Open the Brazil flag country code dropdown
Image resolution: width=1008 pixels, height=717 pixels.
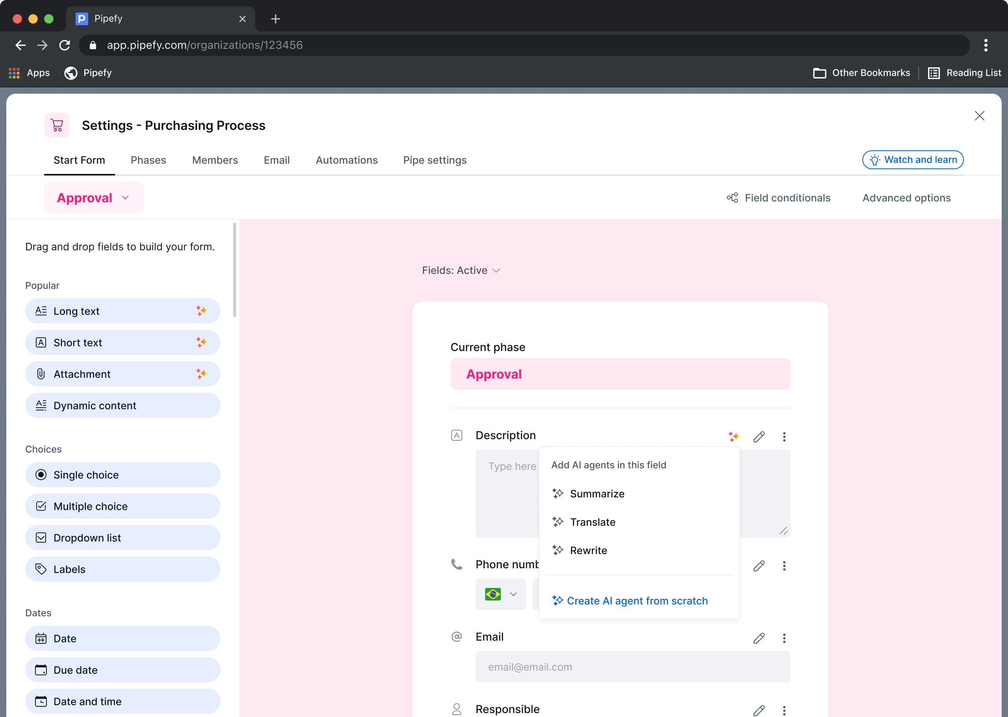[500, 594]
